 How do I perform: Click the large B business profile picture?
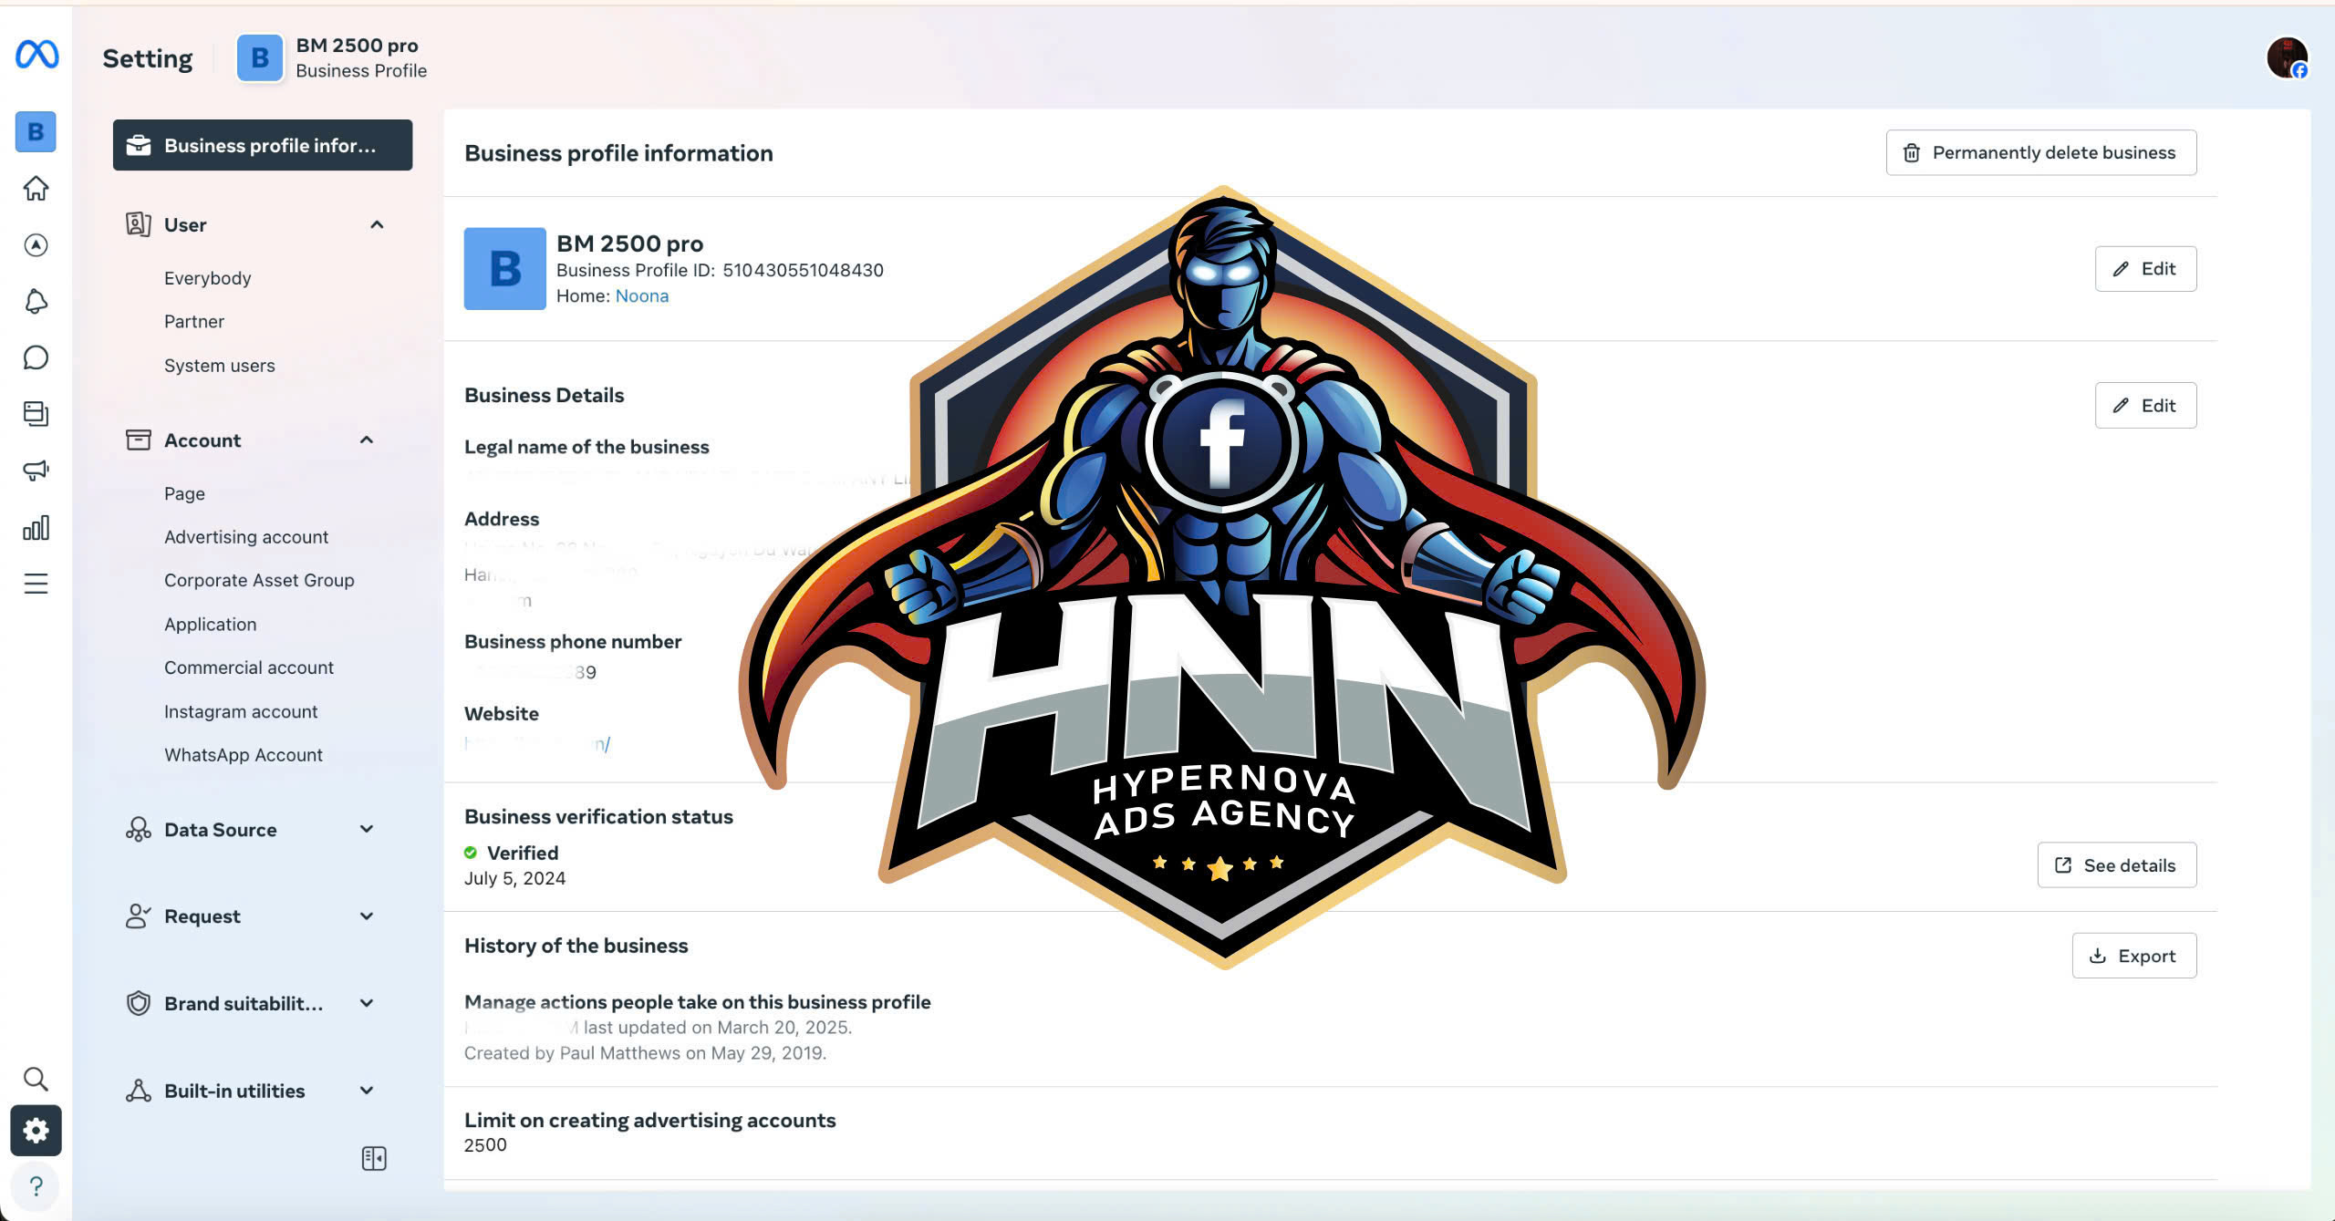point(505,269)
